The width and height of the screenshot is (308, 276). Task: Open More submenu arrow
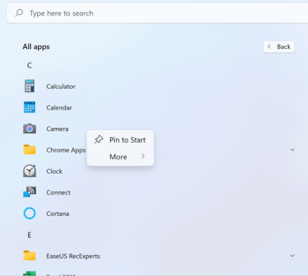pyautogui.click(x=143, y=156)
